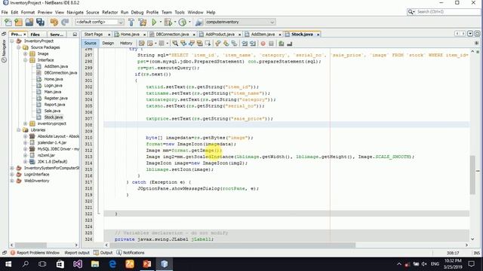
Task: Open the iReport output window
Action: click(x=77, y=253)
